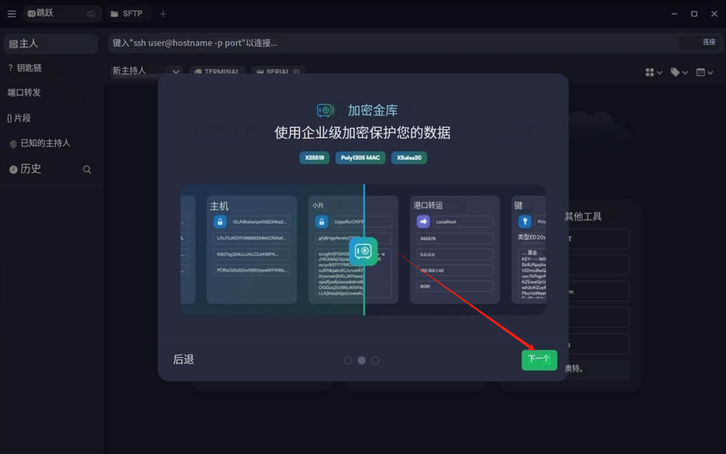Click the green 下一个 button
726x454 pixels.
tap(539, 360)
